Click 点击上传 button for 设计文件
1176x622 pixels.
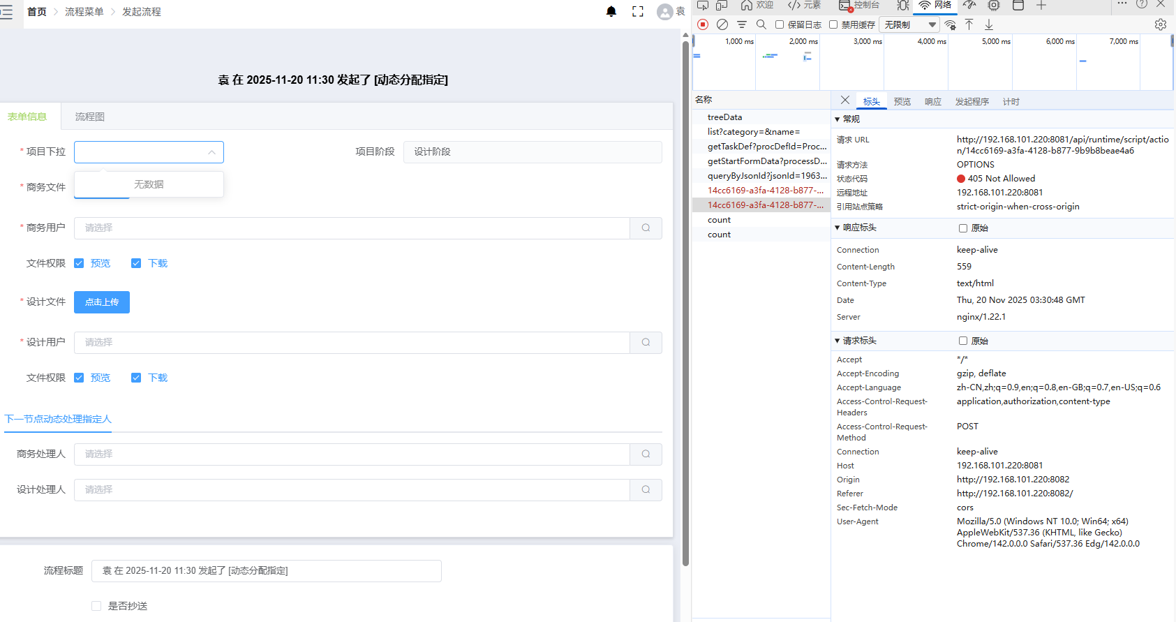click(x=102, y=302)
